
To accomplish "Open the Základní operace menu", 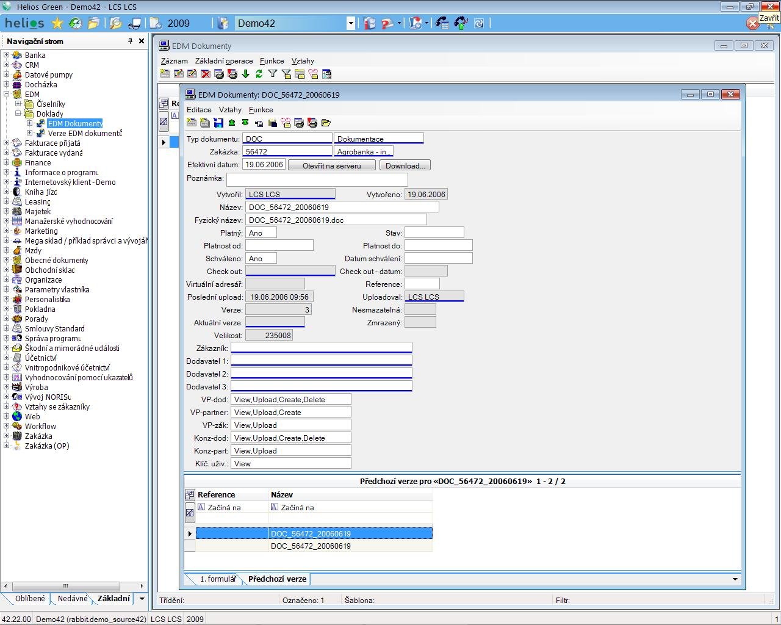I will [x=224, y=60].
